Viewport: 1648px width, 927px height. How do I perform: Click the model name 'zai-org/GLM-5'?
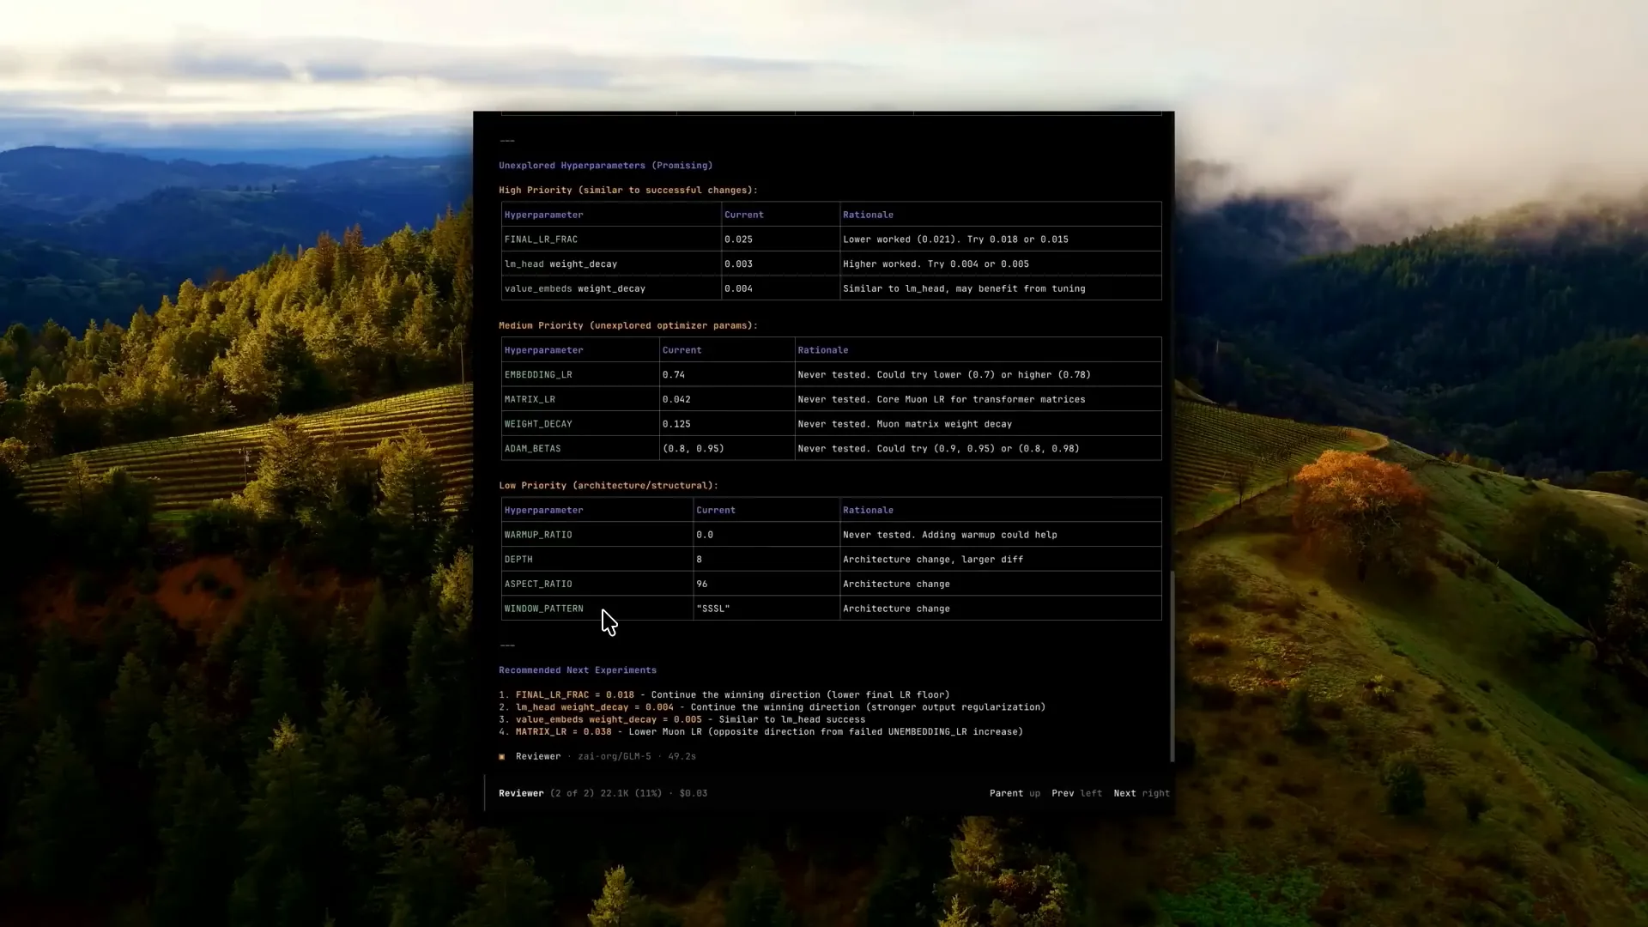point(615,757)
